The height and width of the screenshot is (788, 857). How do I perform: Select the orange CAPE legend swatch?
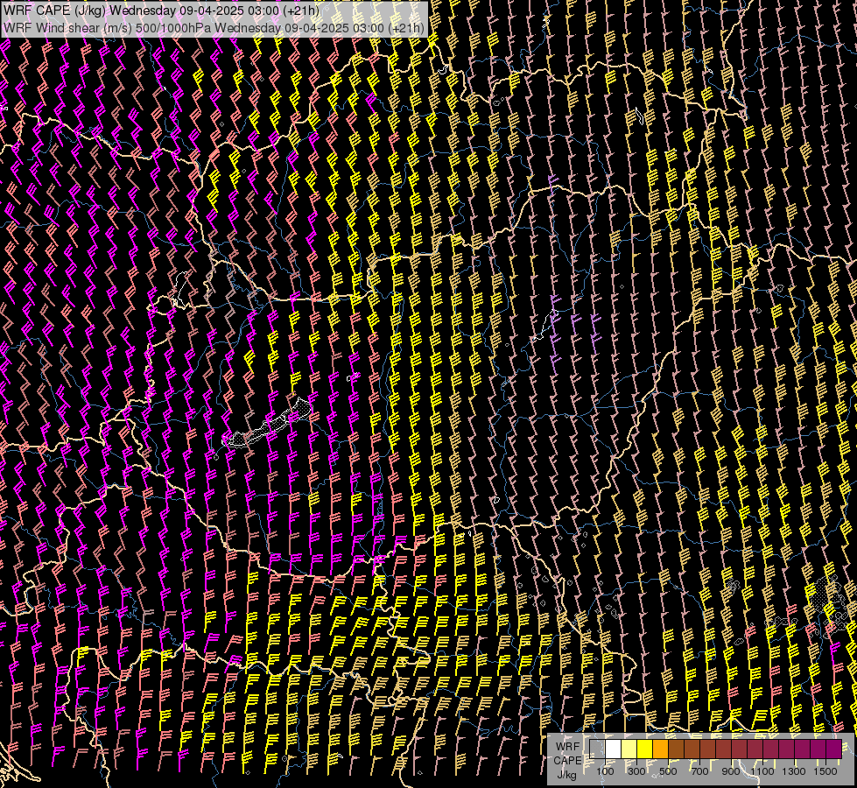(660, 749)
